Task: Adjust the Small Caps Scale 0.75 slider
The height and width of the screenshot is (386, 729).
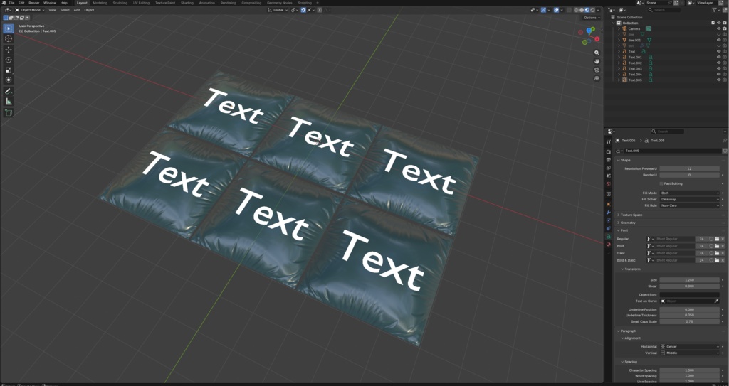Action: pyautogui.click(x=689, y=321)
